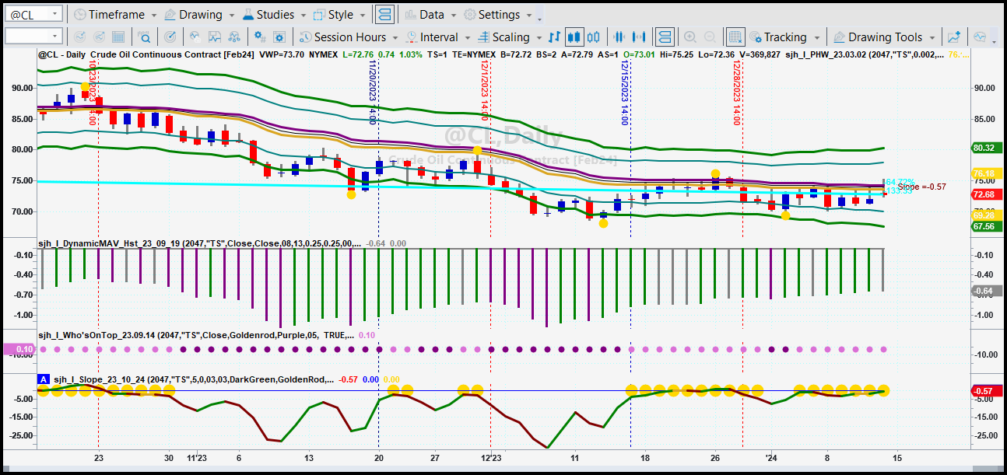Select the solid candlestick chart style icon

tap(574, 37)
